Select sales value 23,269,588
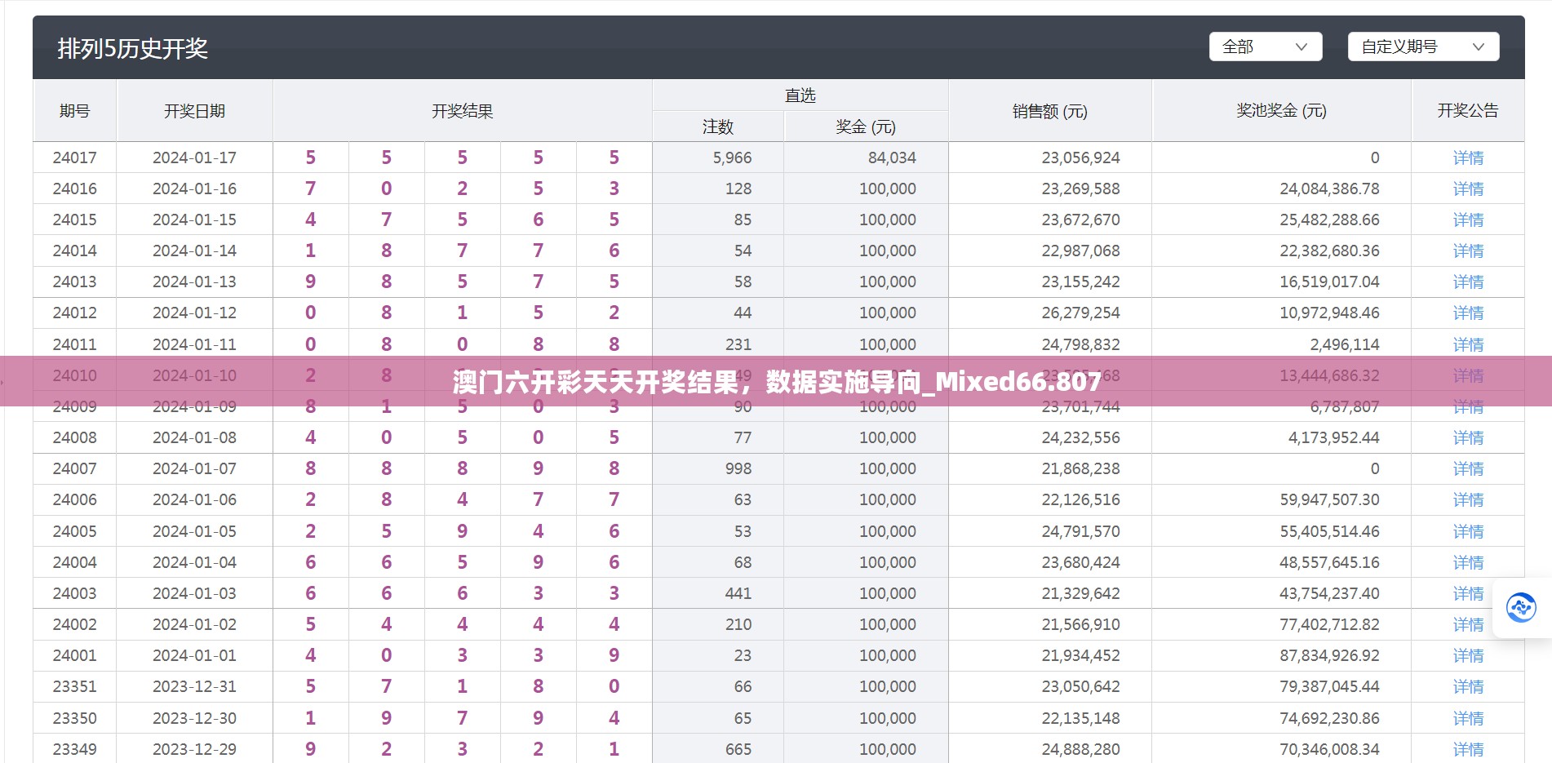This screenshot has width=1552, height=763. point(1080,189)
